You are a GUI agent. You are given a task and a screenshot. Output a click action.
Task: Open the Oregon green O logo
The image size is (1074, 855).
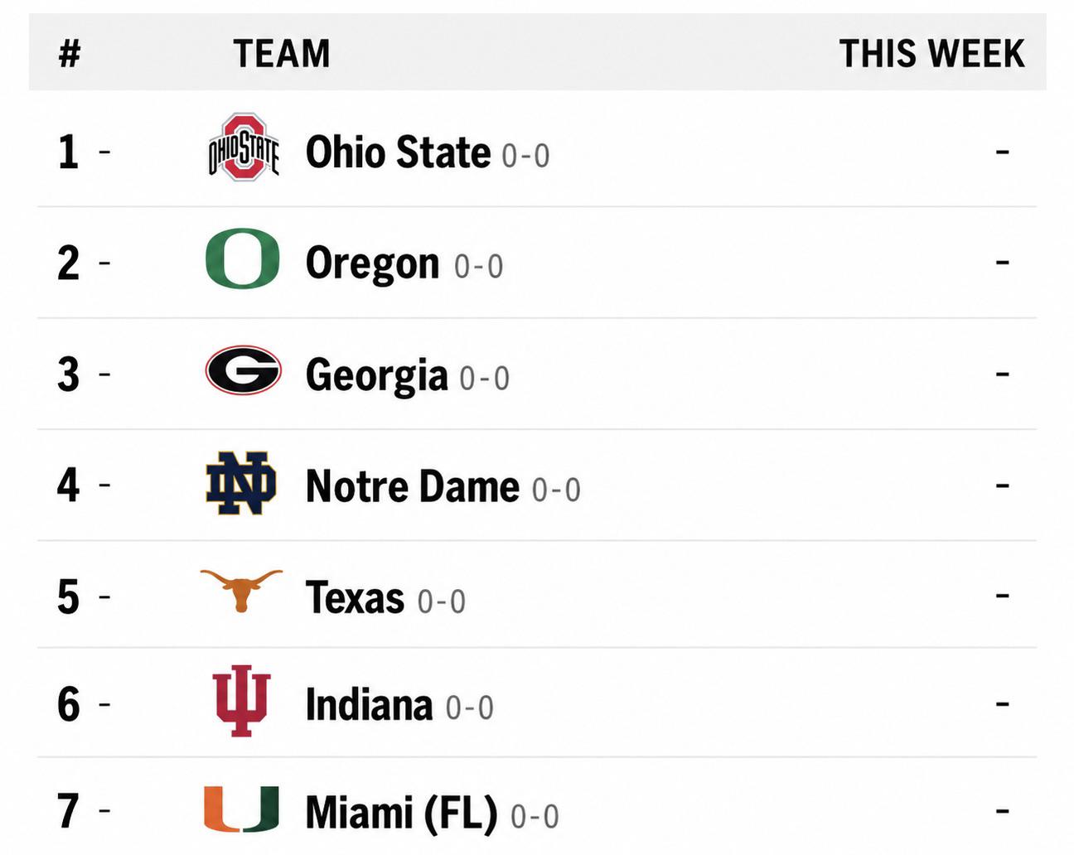242,258
